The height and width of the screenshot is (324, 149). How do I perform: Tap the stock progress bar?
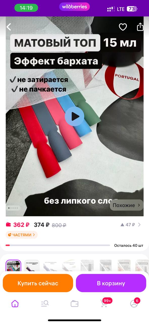click(x=58, y=245)
